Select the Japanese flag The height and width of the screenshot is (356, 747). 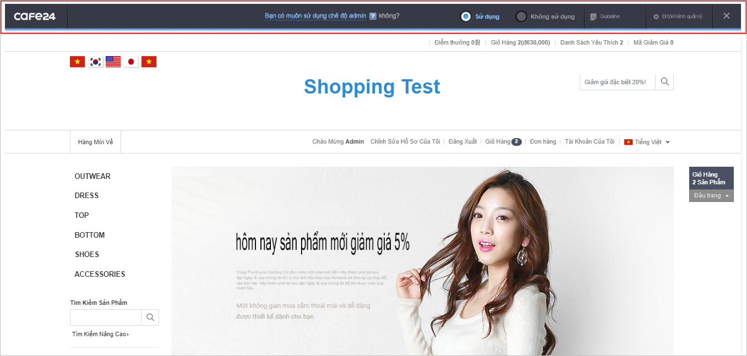(x=131, y=62)
